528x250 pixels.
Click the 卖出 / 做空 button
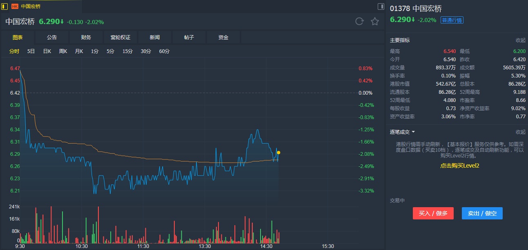pyautogui.click(x=482, y=213)
